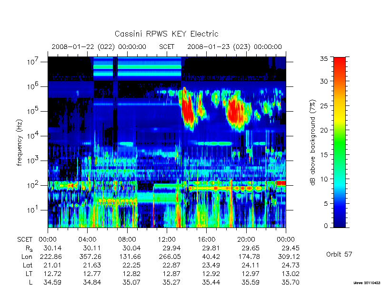This screenshot has height=285, width=381.
Task: Click the LT value '13.02'
Action: point(291,274)
